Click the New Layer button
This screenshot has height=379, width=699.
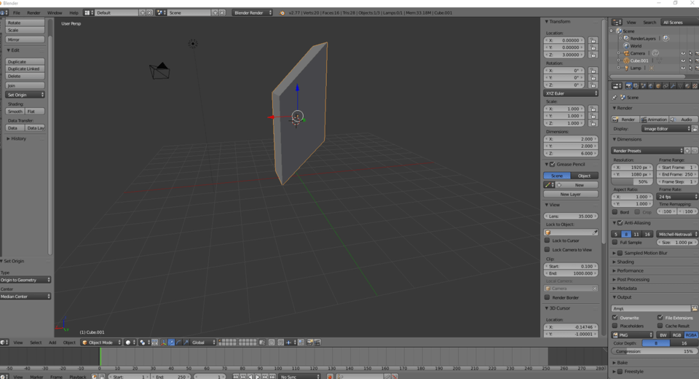[x=571, y=195]
